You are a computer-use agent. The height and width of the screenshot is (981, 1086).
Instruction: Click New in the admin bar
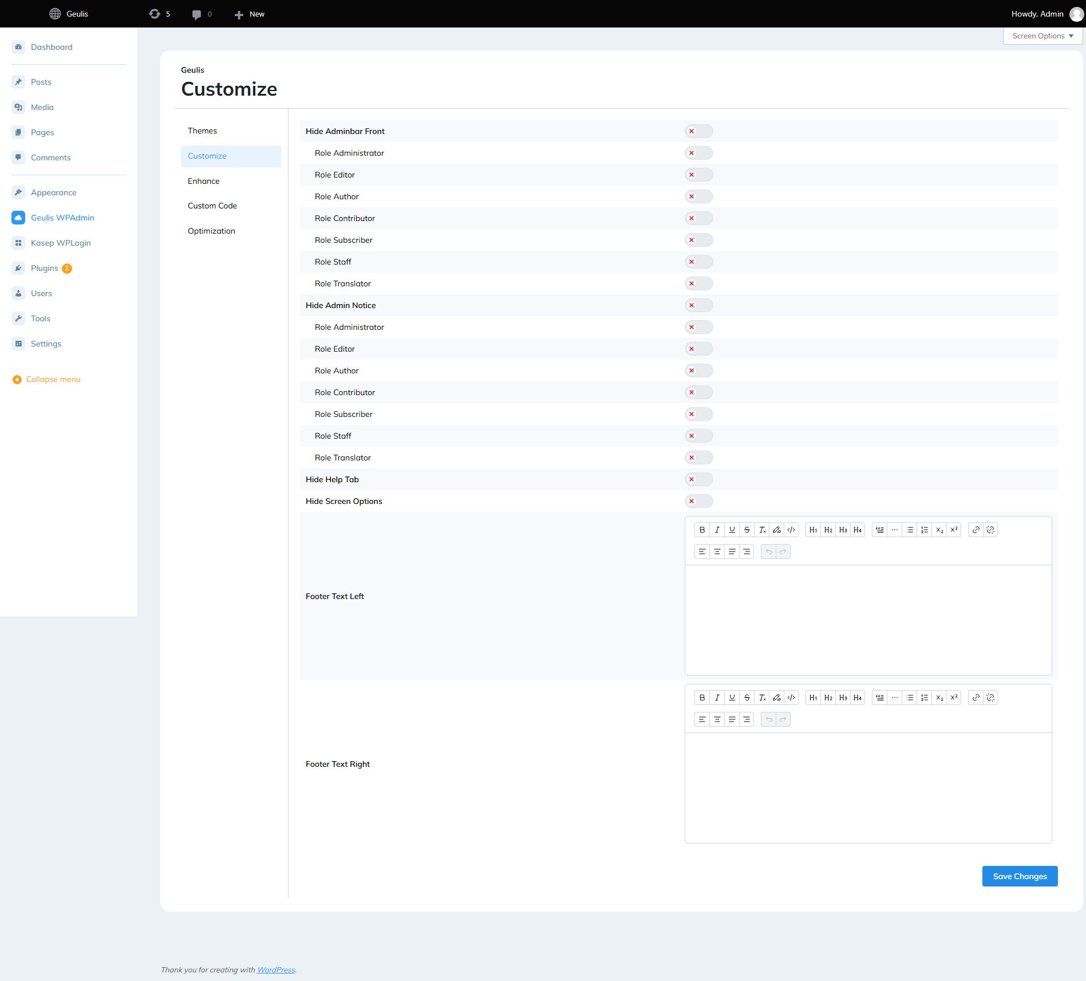(x=250, y=14)
